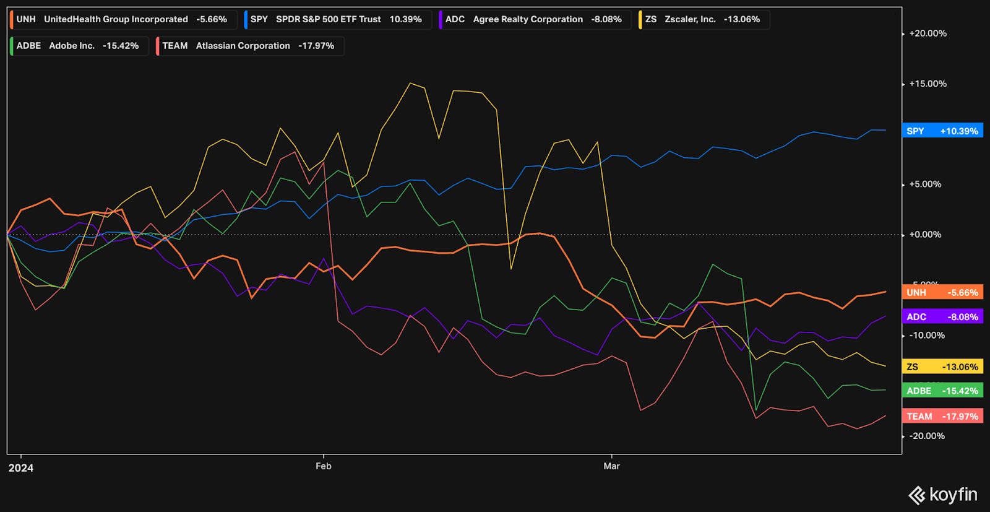Select the ADC Agree Realty Corporation legend chip
990x512 pixels.
535,19
